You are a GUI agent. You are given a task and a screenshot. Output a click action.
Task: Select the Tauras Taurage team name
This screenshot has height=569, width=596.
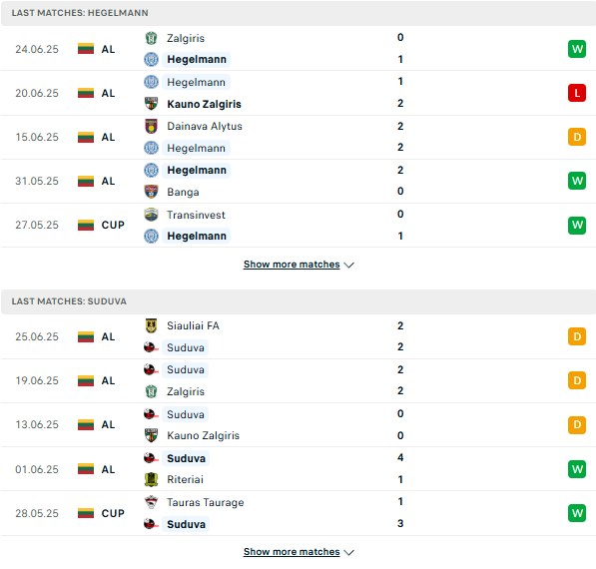(x=206, y=502)
